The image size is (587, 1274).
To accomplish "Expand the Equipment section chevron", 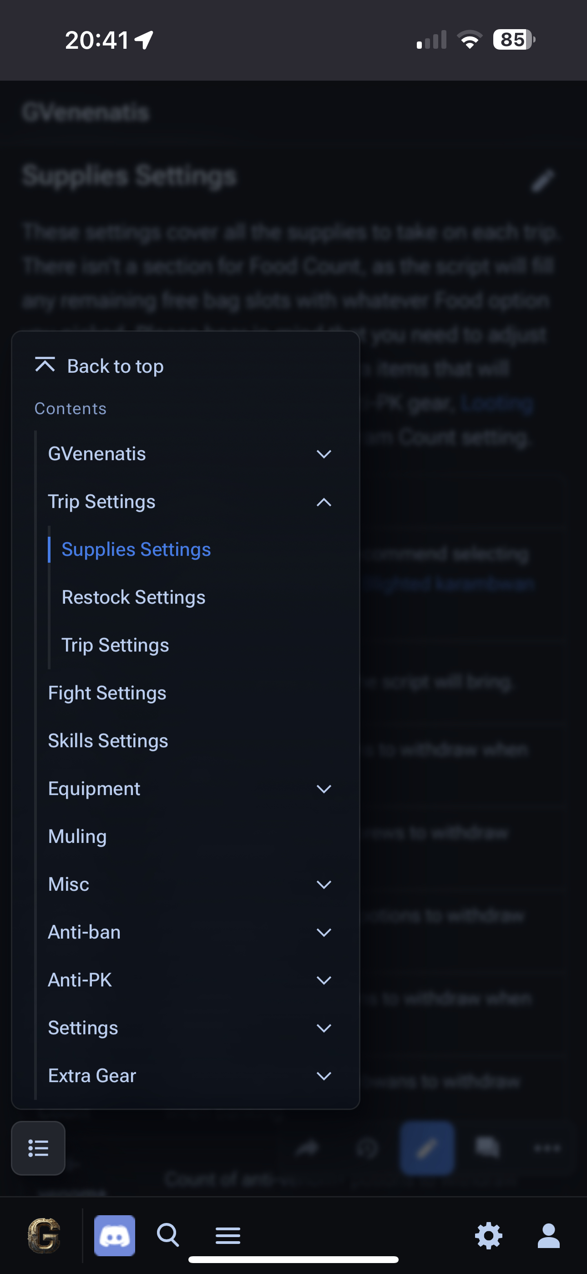I will point(324,789).
